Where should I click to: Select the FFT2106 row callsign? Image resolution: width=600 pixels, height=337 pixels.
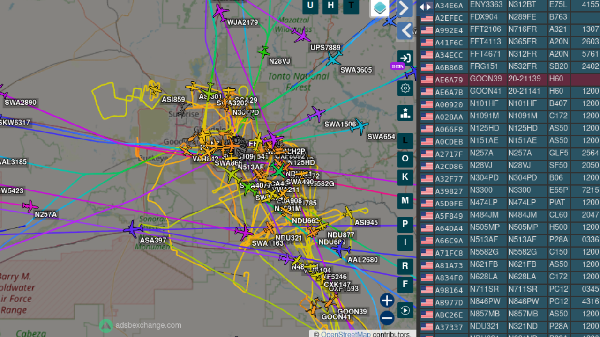pyautogui.click(x=486, y=29)
